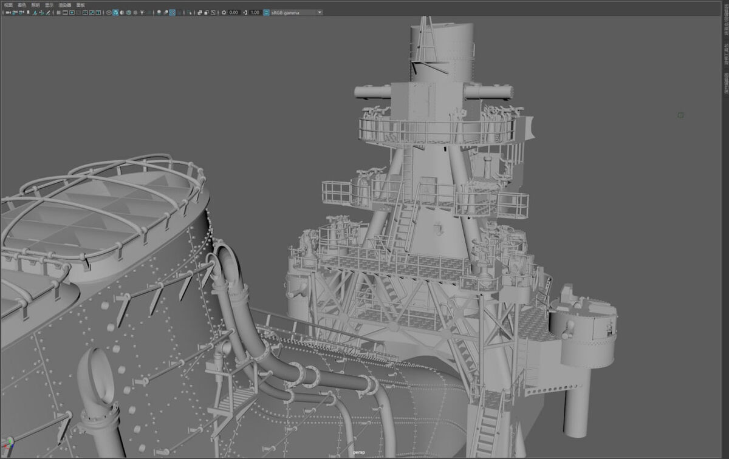Open the Channel Box / Layer Editor side tab
Image resolution: width=729 pixels, height=459 pixels.
click(726, 19)
